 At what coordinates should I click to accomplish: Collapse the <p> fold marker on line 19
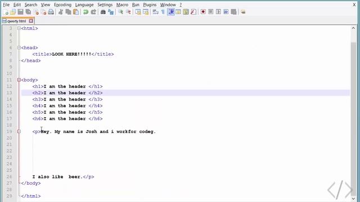(x=19, y=131)
